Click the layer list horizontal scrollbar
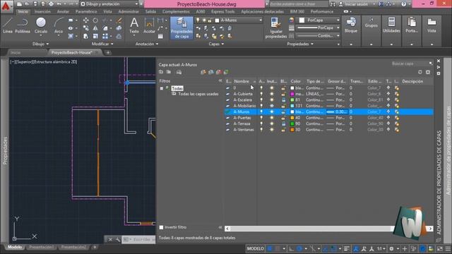 328,229
